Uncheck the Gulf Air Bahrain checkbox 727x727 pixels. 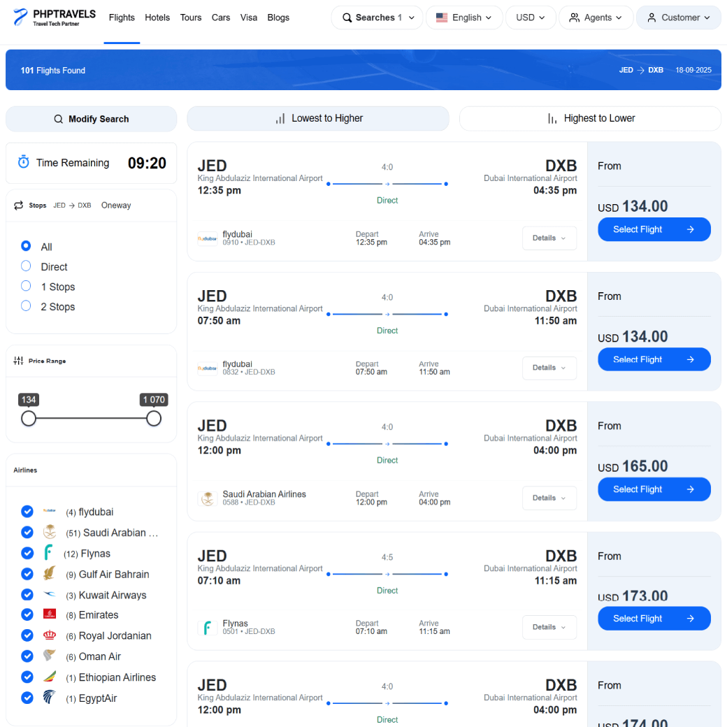click(x=27, y=573)
